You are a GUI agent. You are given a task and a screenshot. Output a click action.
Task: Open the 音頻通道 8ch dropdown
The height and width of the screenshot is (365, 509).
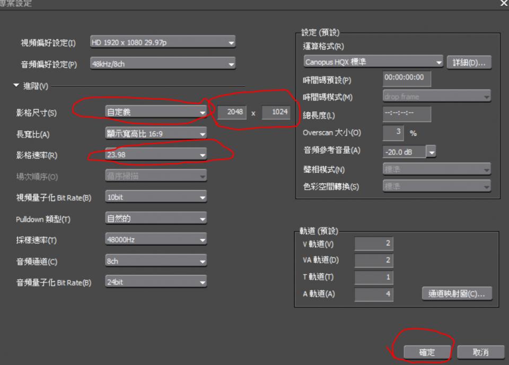[156, 261]
